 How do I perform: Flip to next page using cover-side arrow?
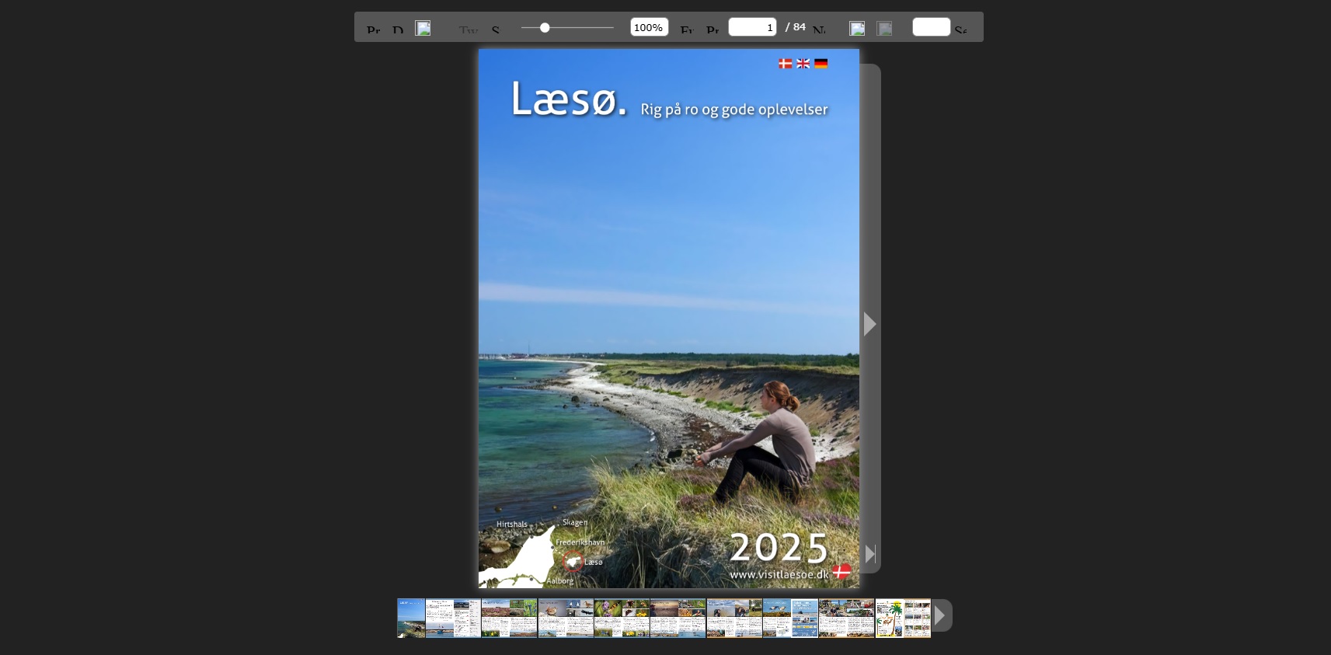click(869, 324)
